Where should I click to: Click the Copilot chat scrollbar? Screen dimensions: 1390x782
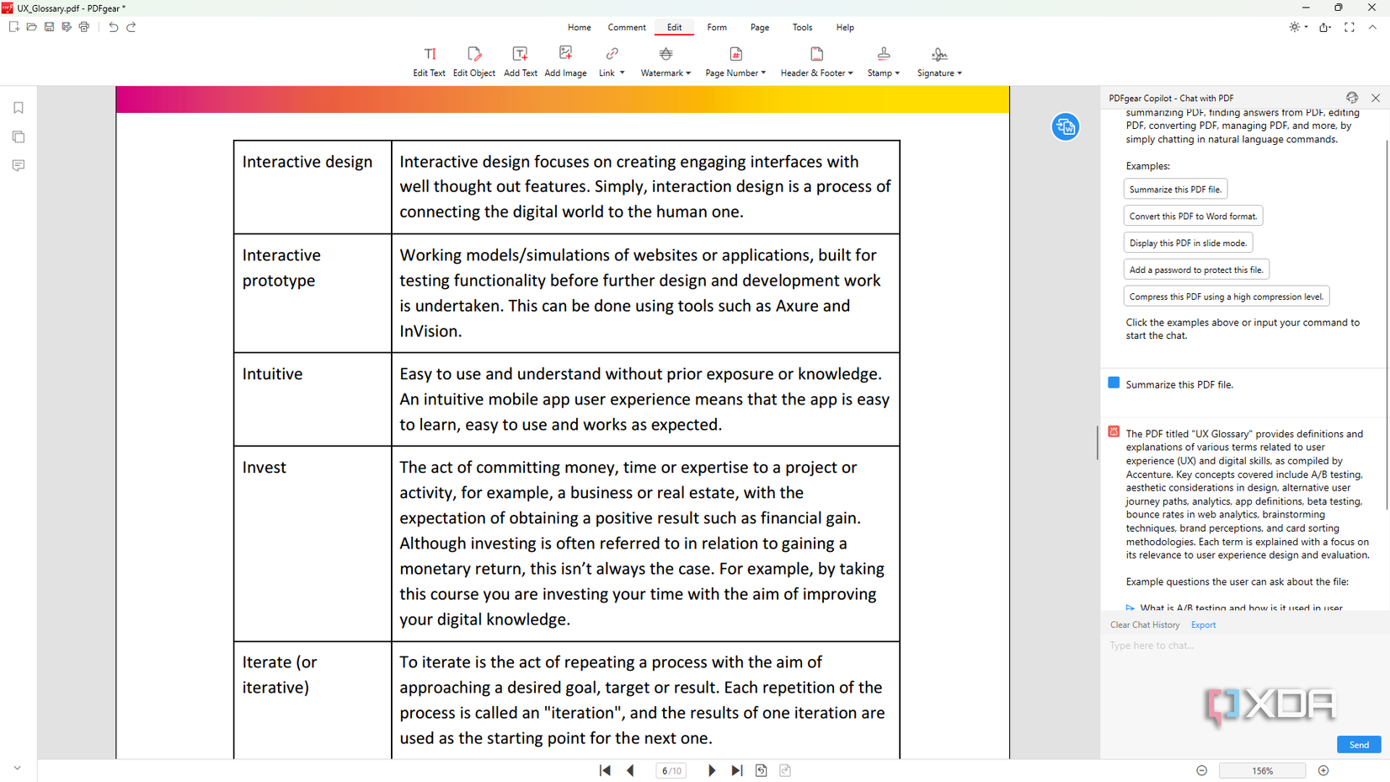point(1387,324)
